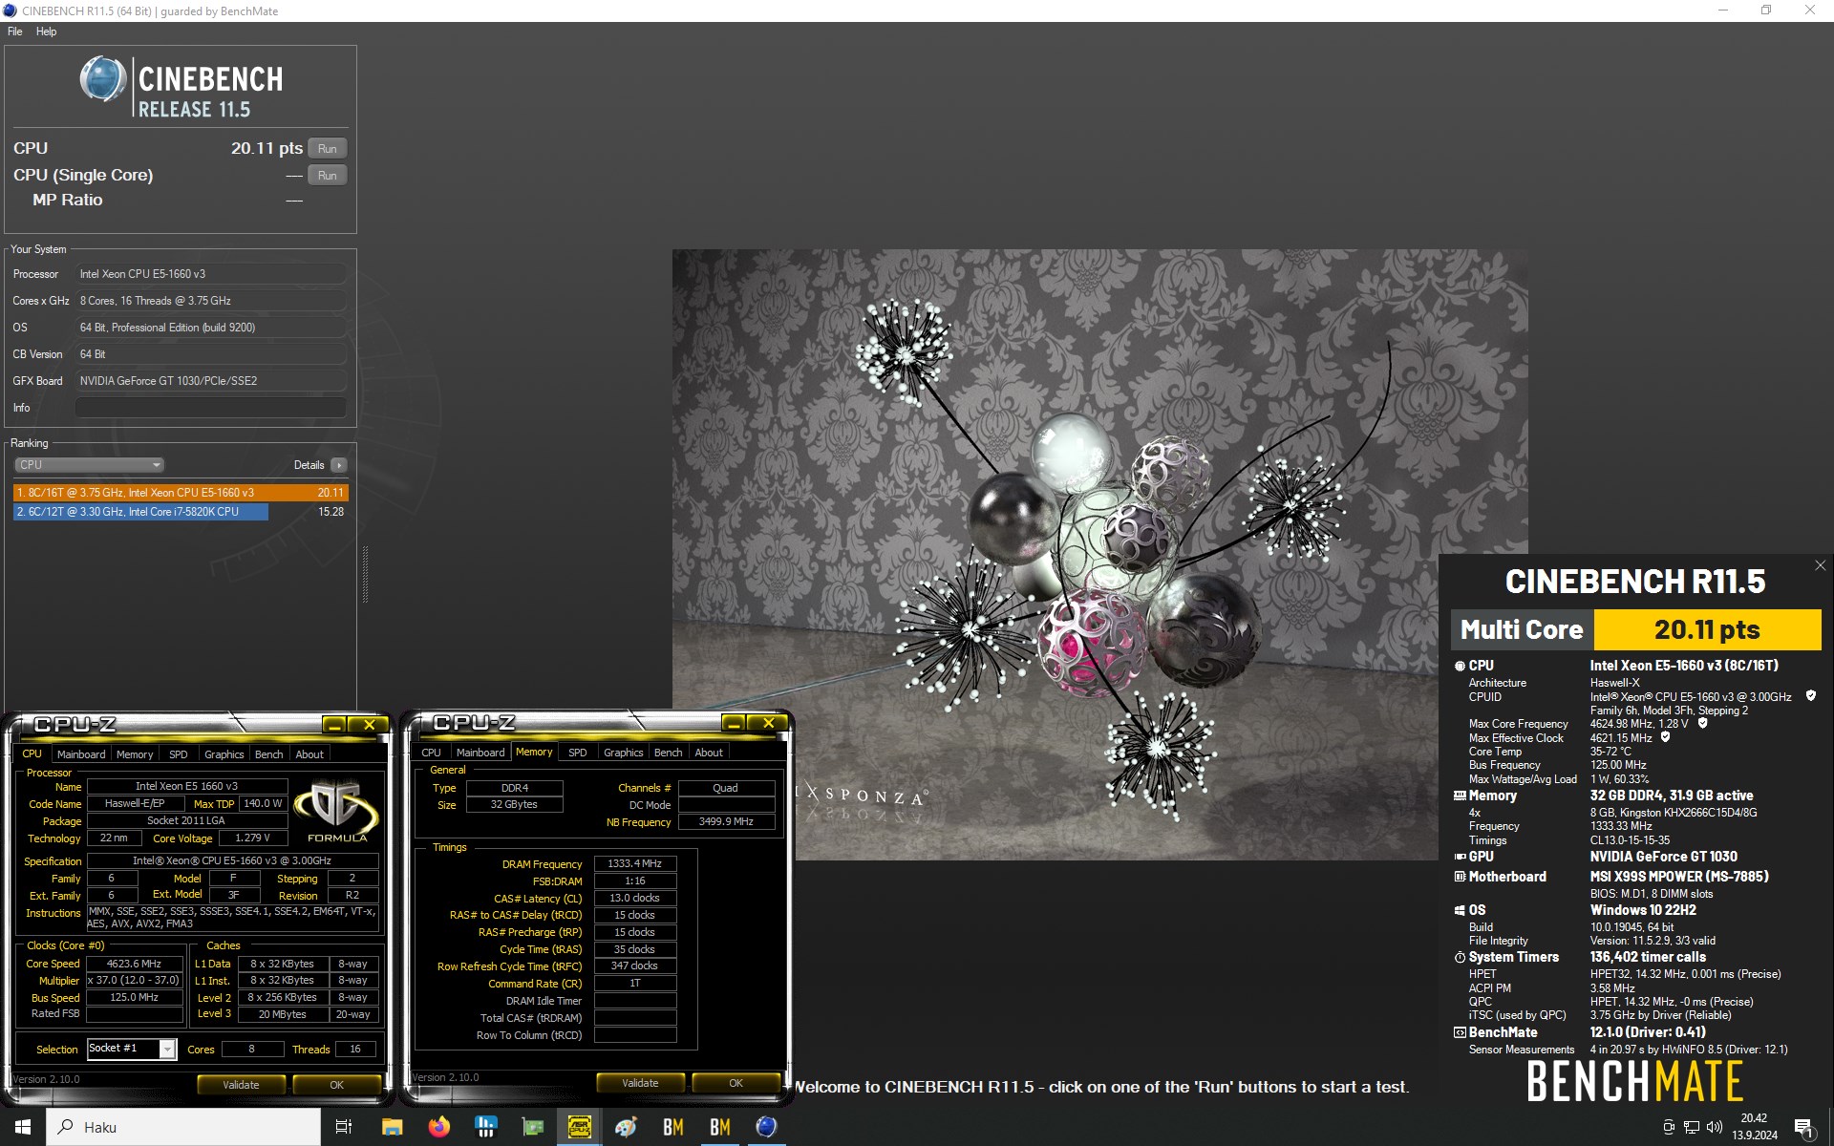
Task: Close the BenchMate result overlay
Action: (1820, 565)
